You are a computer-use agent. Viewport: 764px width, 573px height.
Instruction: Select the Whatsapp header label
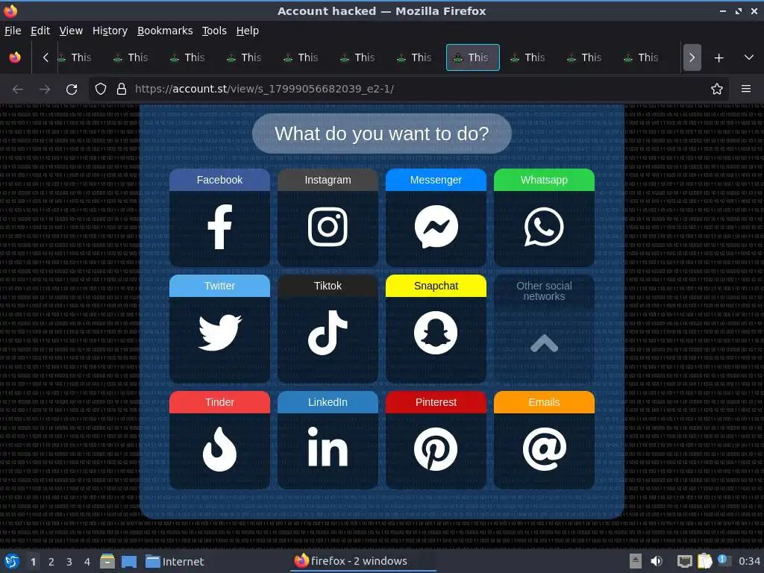click(x=544, y=180)
